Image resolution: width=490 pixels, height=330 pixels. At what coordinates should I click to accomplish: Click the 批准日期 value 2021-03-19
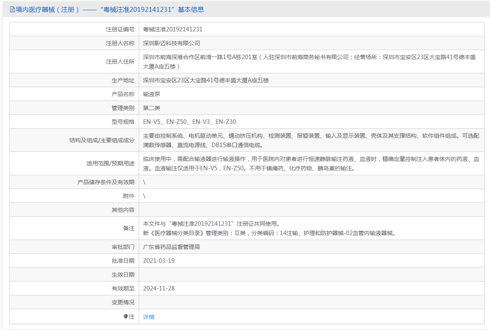[x=159, y=261]
